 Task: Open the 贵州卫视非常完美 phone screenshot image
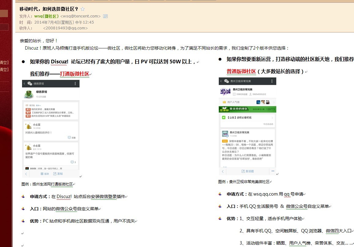tap(248, 126)
